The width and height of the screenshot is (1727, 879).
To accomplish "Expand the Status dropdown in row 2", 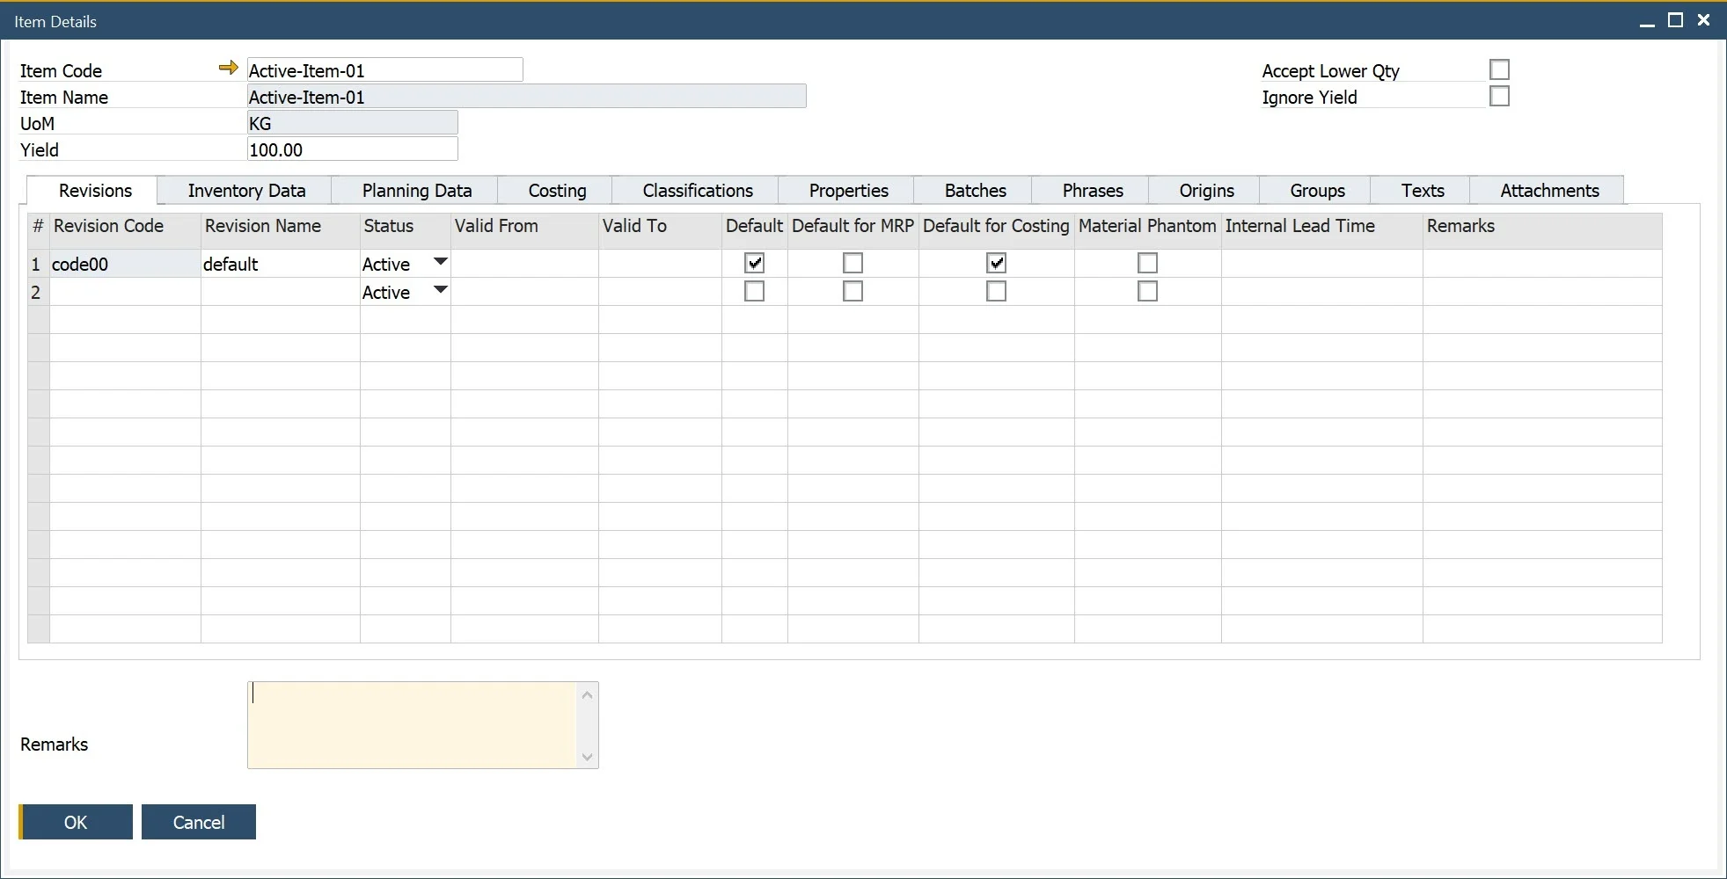I will tap(441, 290).
